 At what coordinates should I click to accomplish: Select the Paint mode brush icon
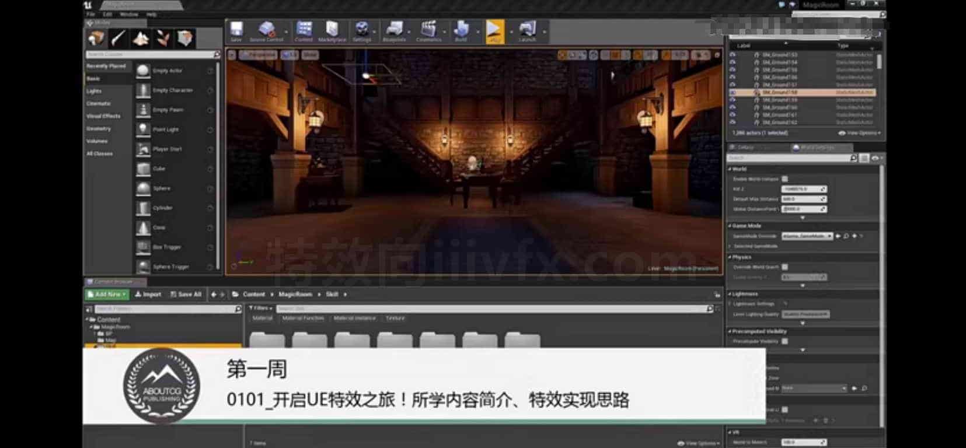click(118, 38)
